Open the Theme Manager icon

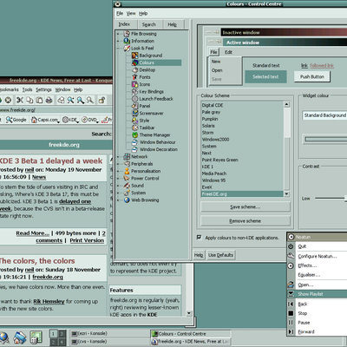(135, 134)
